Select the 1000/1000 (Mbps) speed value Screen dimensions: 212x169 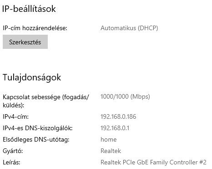click(x=125, y=96)
